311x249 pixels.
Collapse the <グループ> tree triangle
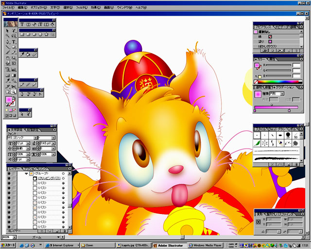tap(26, 174)
